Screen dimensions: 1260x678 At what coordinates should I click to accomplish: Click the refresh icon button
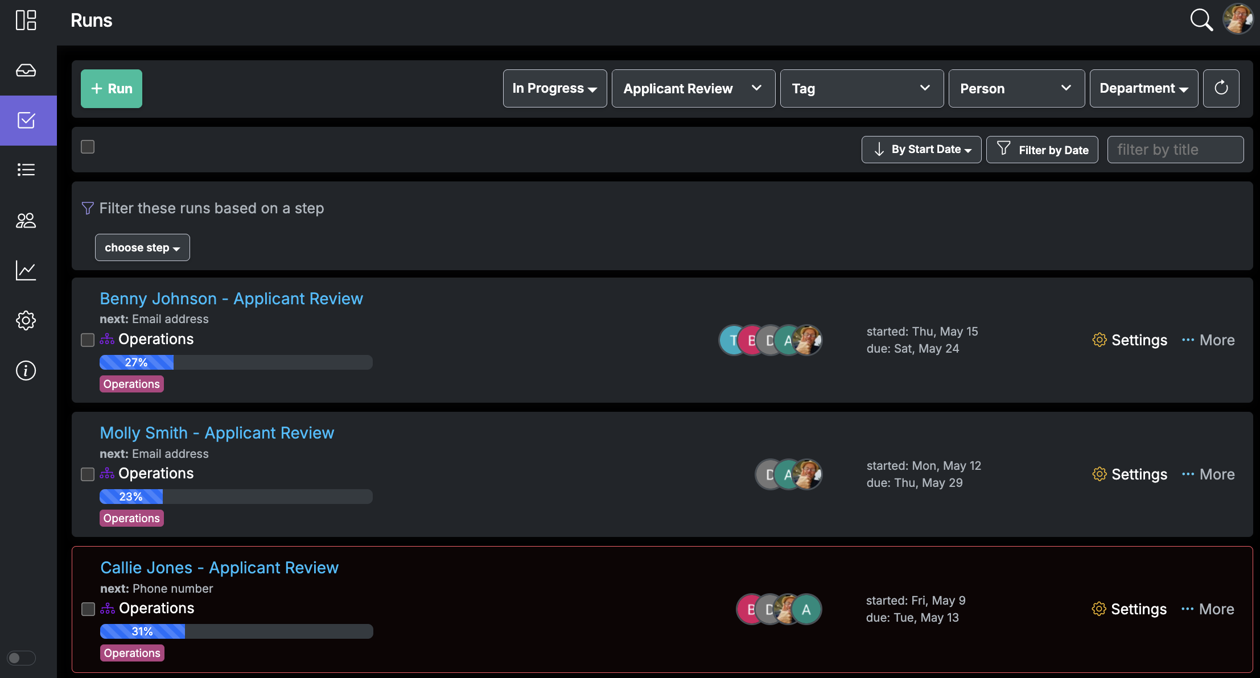point(1221,88)
